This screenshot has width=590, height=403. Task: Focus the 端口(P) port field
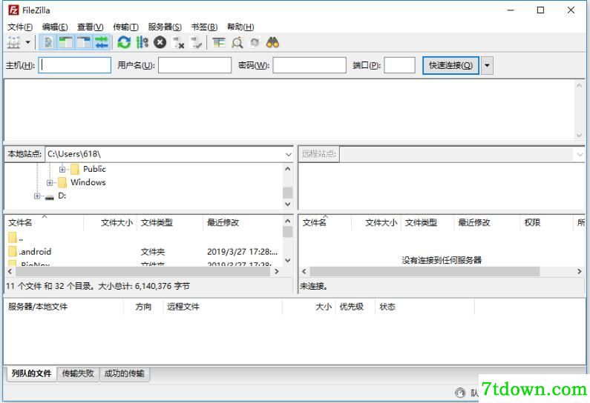point(399,65)
